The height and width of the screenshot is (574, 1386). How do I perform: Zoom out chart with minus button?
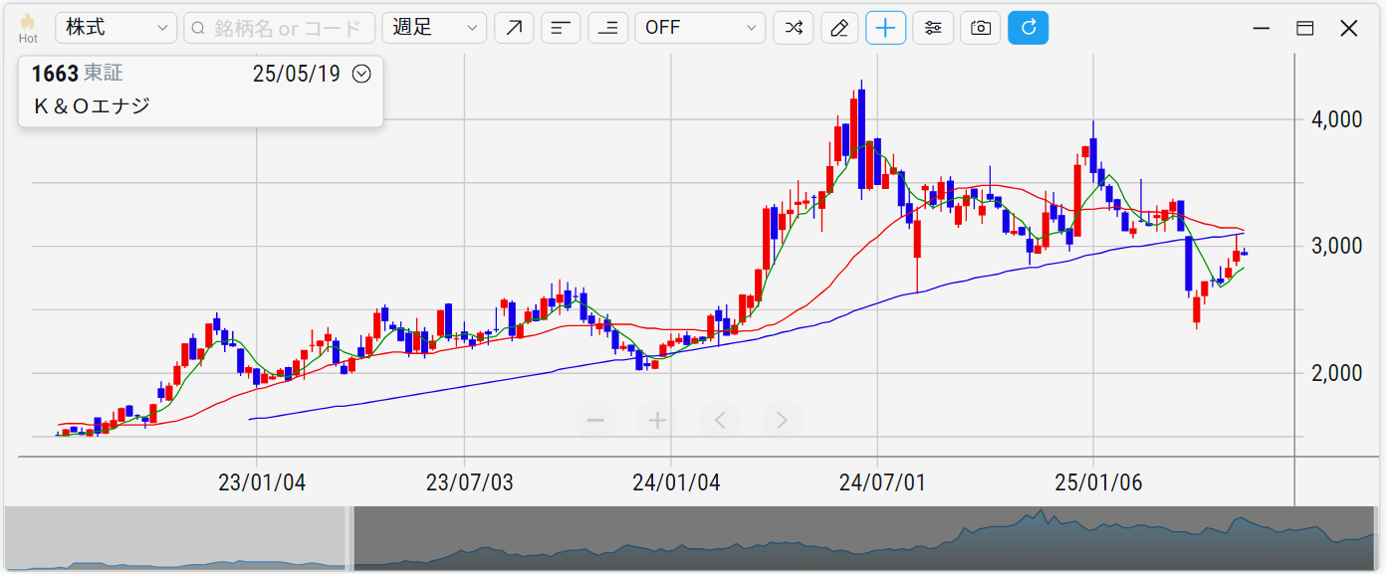pyautogui.click(x=595, y=420)
